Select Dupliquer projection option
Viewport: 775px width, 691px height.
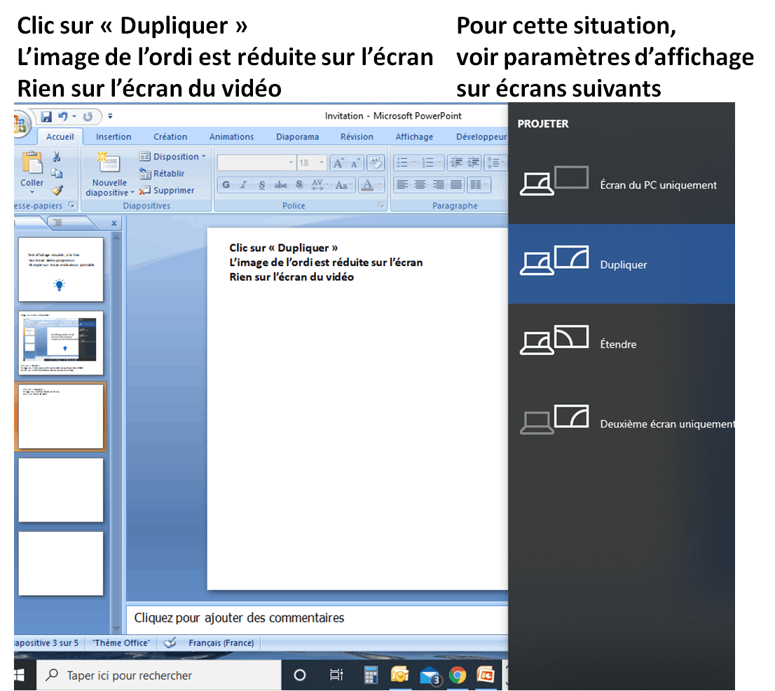coord(622,264)
